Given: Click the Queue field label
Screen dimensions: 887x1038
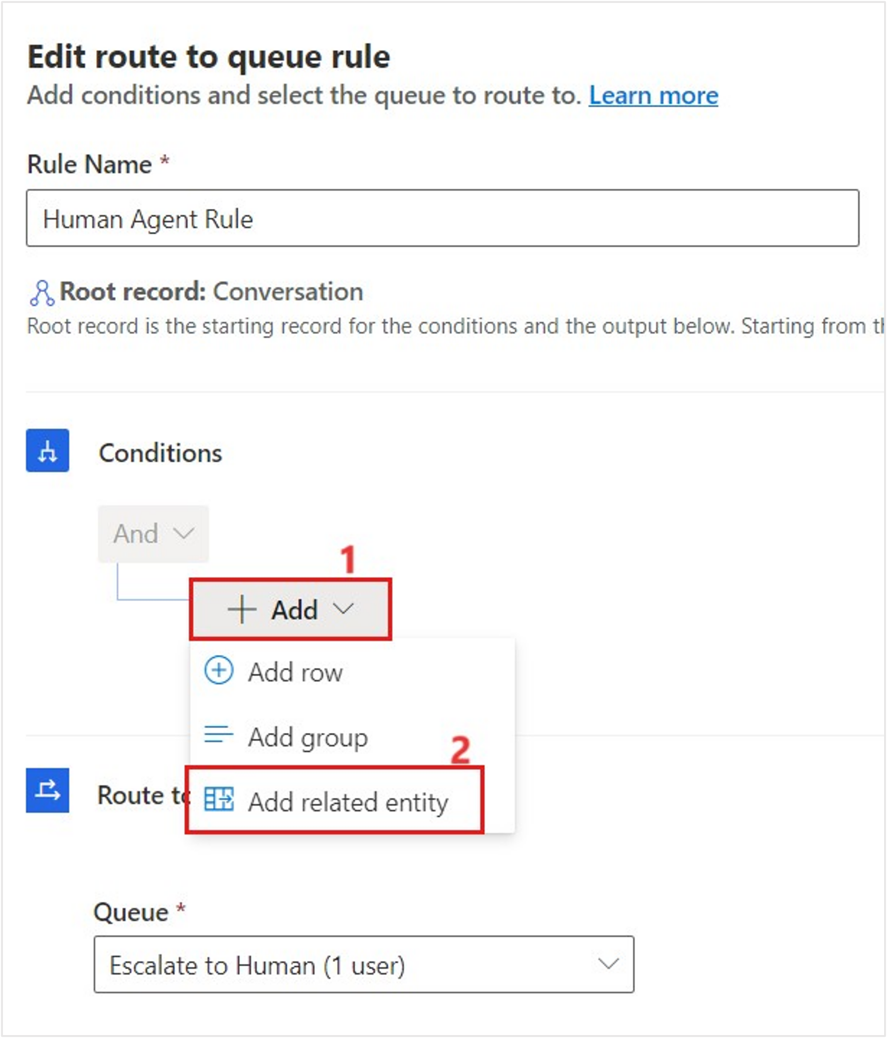Looking at the screenshot, I should tap(131, 912).
